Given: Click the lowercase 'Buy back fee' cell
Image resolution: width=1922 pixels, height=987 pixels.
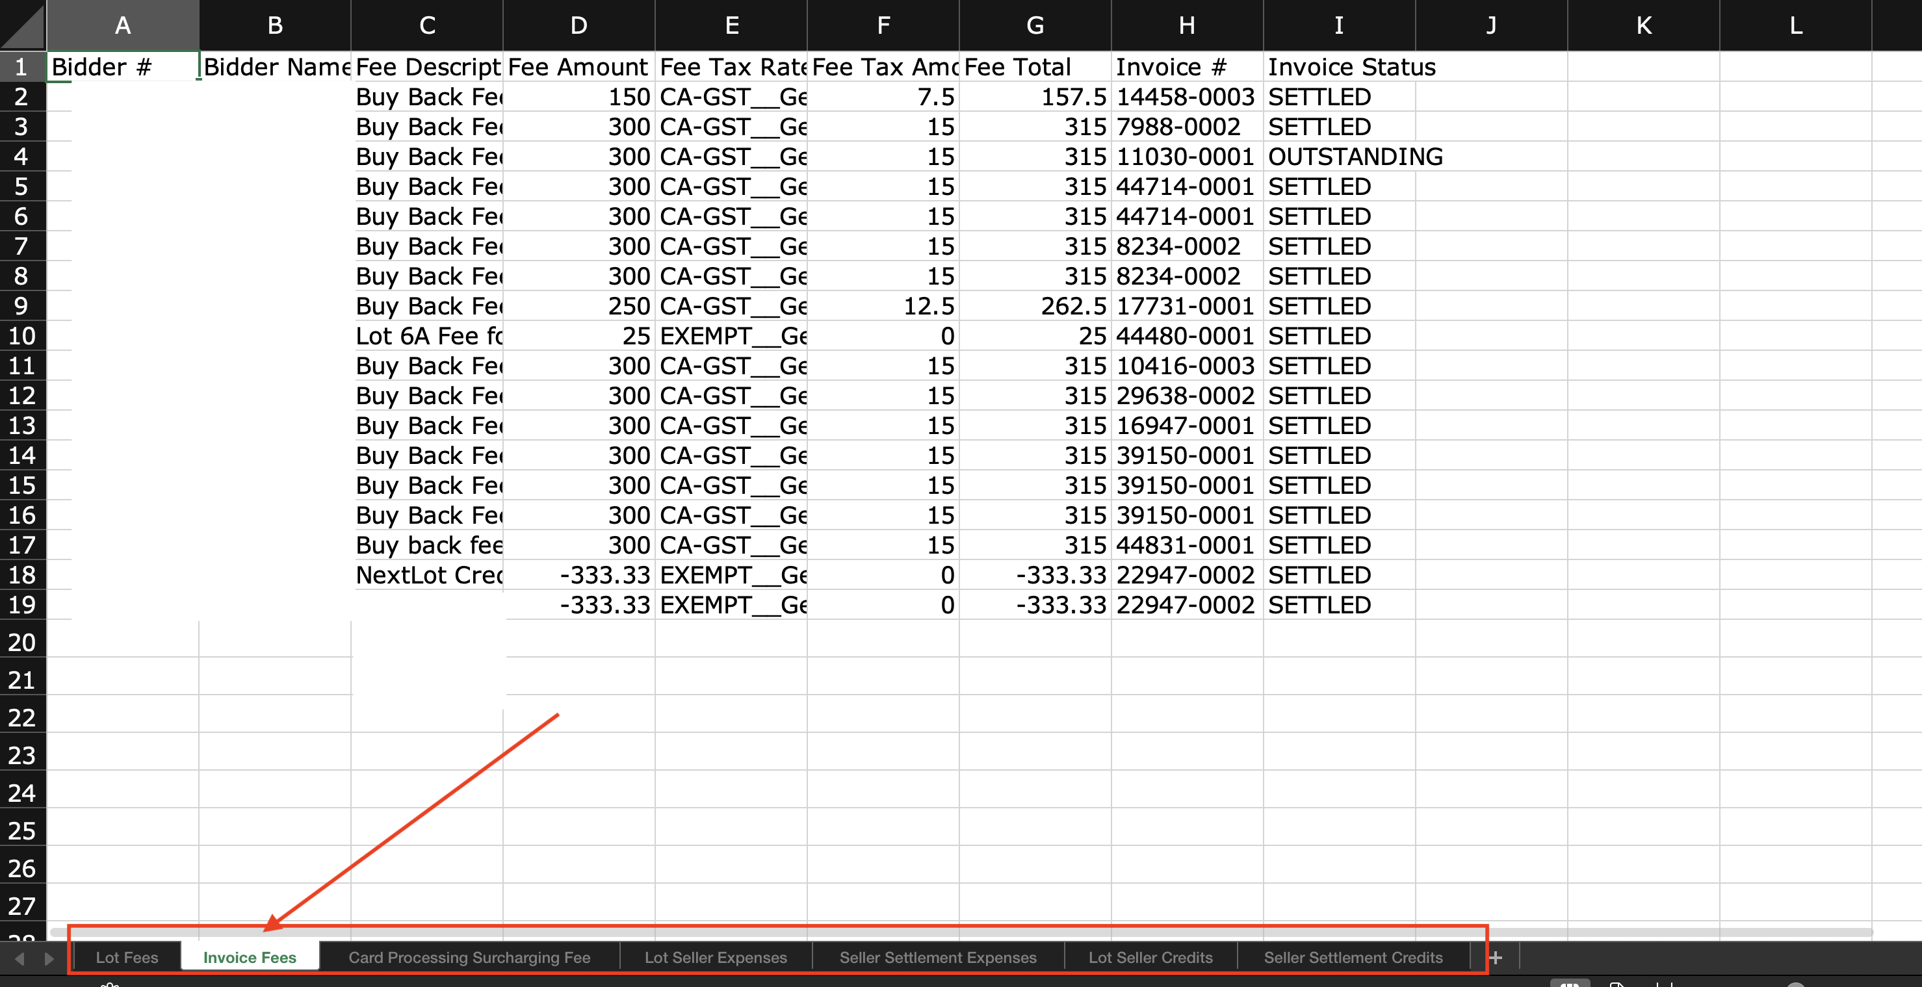Looking at the screenshot, I should point(428,545).
